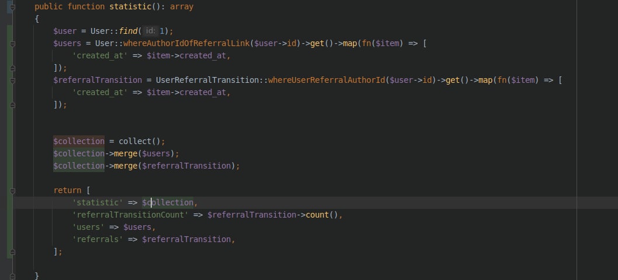Click the 'id:' parameter hint
Screen dimensions: 618x280
pos(150,31)
